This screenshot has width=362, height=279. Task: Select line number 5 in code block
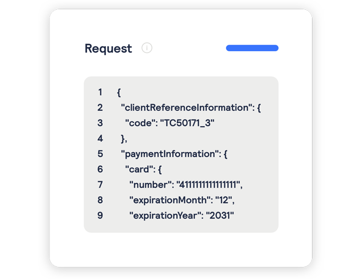[100, 154]
